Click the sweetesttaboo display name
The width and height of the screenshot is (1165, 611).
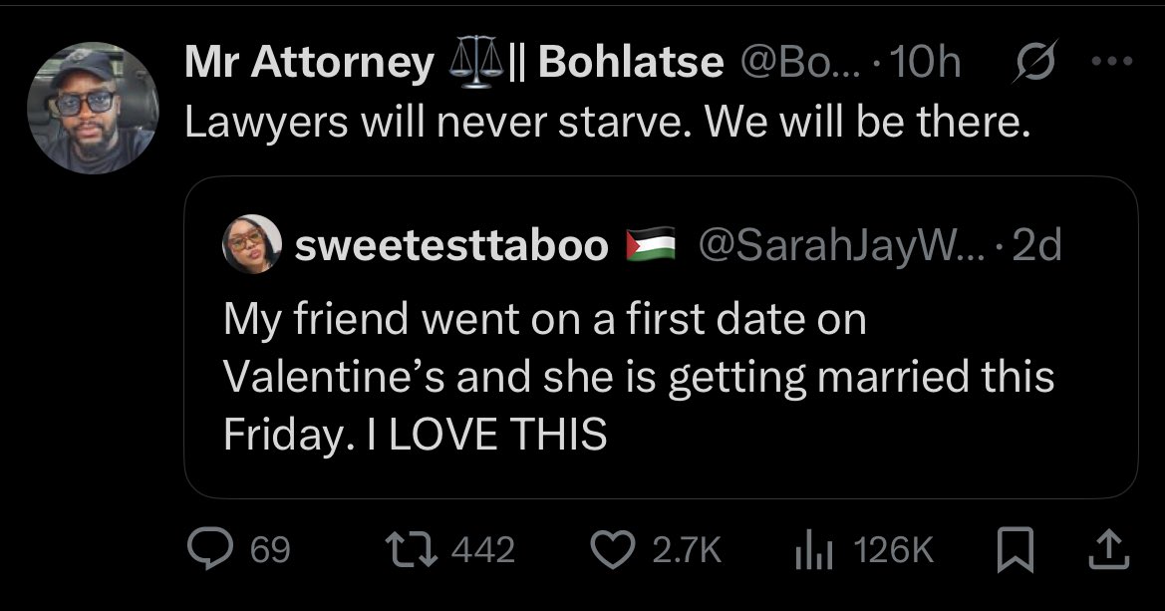pyautogui.click(x=450, y=245)
